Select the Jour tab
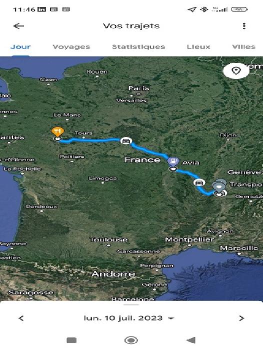263x350 pixels. pyautogui.click(x=20, y=47)
